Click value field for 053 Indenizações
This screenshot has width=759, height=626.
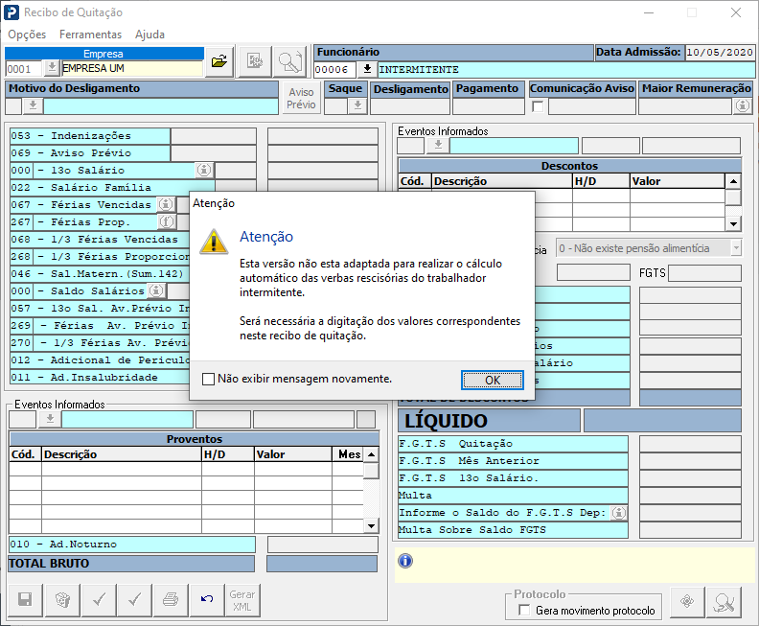[x=214, y=136]
